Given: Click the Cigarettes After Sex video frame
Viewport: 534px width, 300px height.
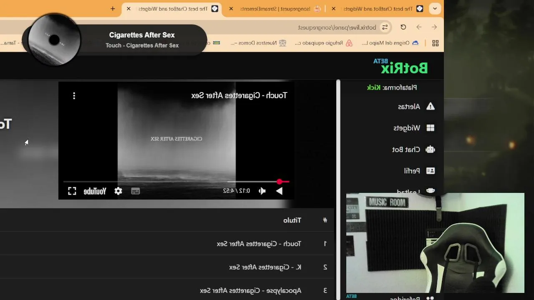Looking at the screenshot, I should (176, 140).
